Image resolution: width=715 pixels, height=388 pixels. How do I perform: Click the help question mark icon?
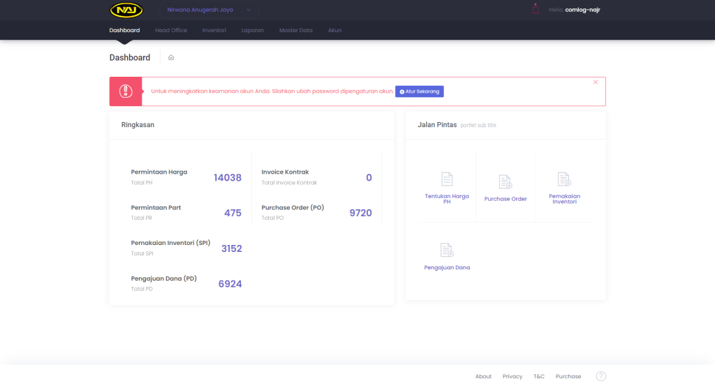point(600,376)
